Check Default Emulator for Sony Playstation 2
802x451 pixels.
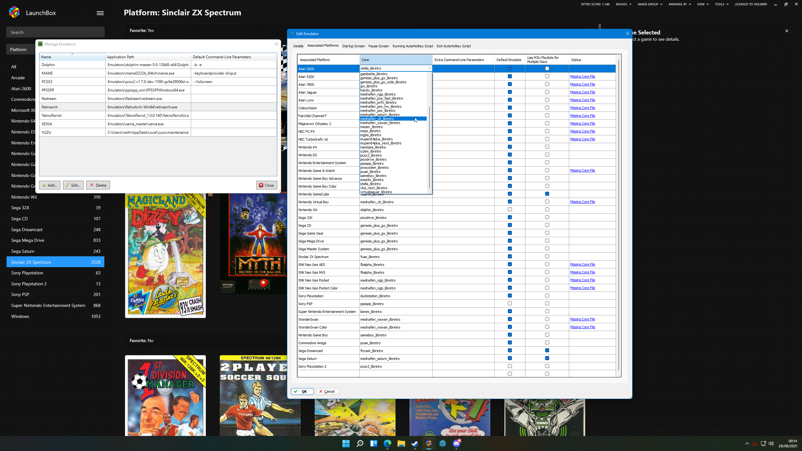coord(510,366)
